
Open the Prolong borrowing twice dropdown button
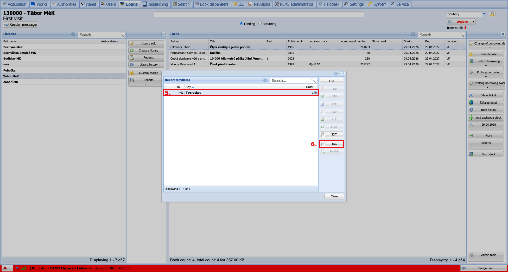coord(486,85)
